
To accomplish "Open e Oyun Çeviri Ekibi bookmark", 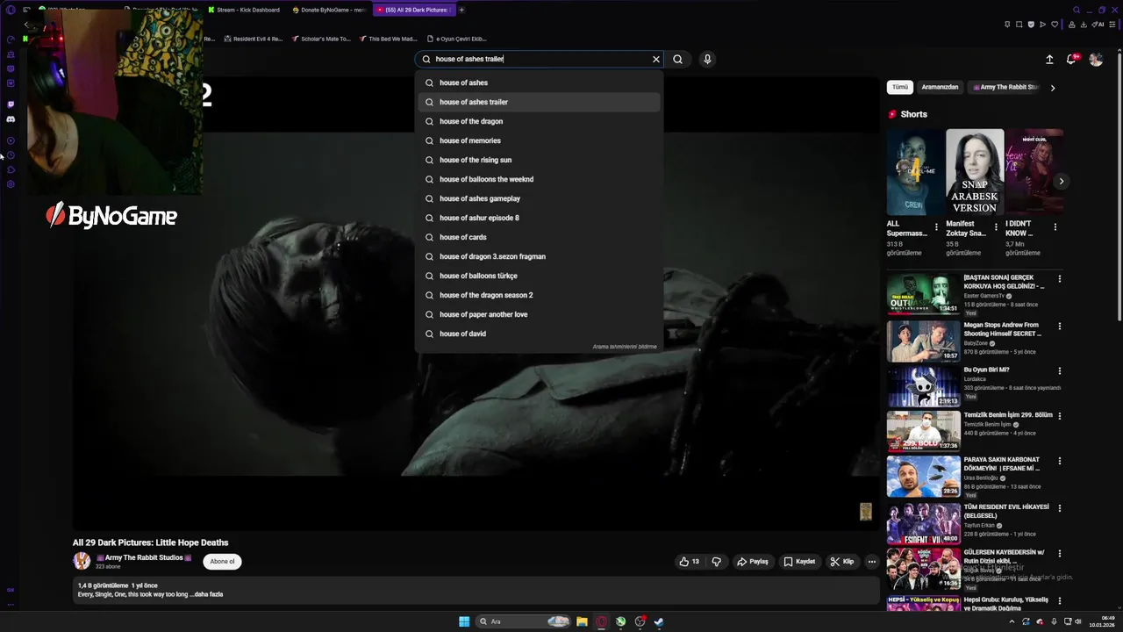I will (x=456, y=39).
